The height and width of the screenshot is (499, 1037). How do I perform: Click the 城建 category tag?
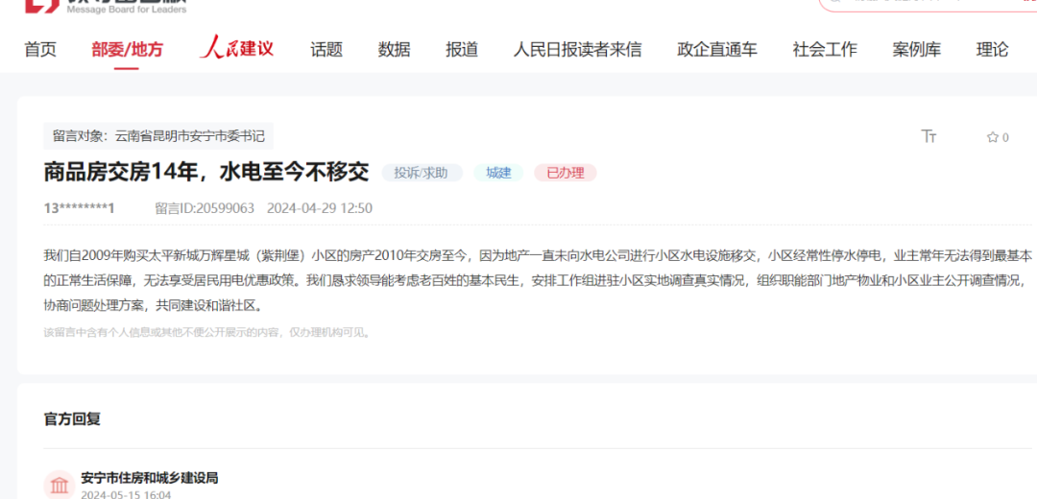tap(498, 173)
